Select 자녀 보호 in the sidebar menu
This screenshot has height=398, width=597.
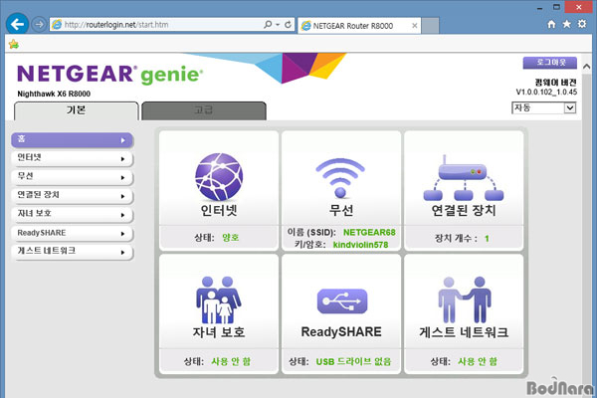(x=72, y=215)
